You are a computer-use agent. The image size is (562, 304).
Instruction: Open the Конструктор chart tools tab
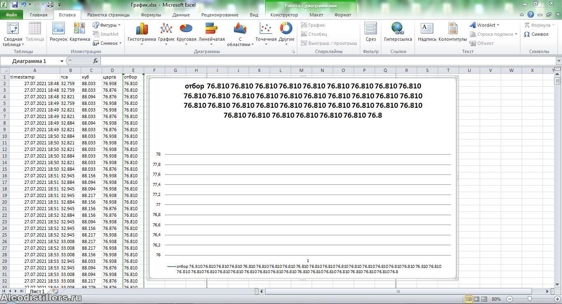[284, 15]
